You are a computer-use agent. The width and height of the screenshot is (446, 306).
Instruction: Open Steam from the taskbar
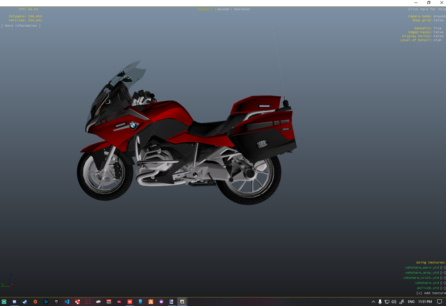coord(25,302)
